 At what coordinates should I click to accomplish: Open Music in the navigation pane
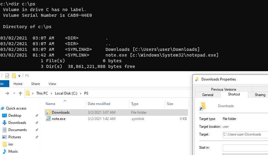point(13,151)
